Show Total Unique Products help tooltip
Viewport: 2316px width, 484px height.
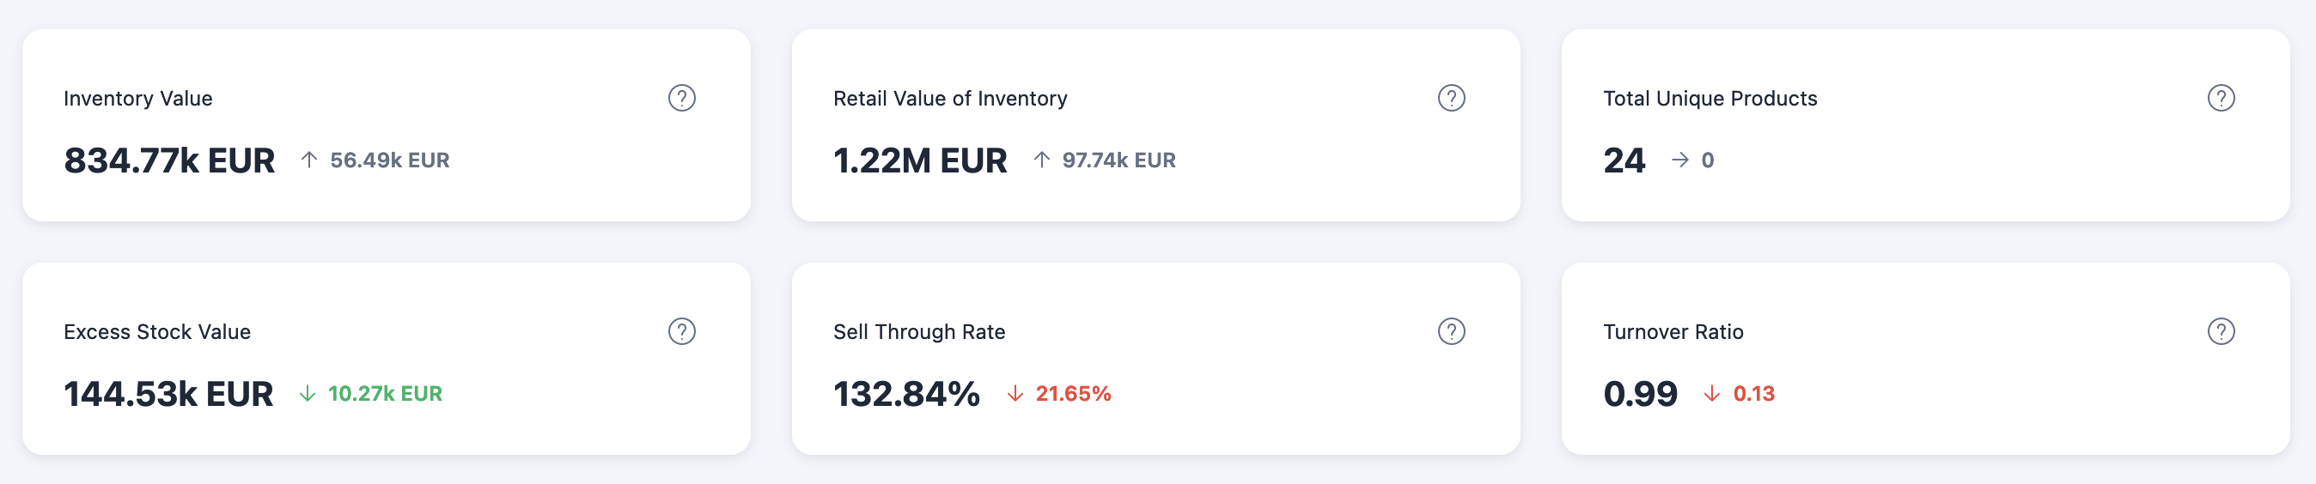click(2221, 98)
